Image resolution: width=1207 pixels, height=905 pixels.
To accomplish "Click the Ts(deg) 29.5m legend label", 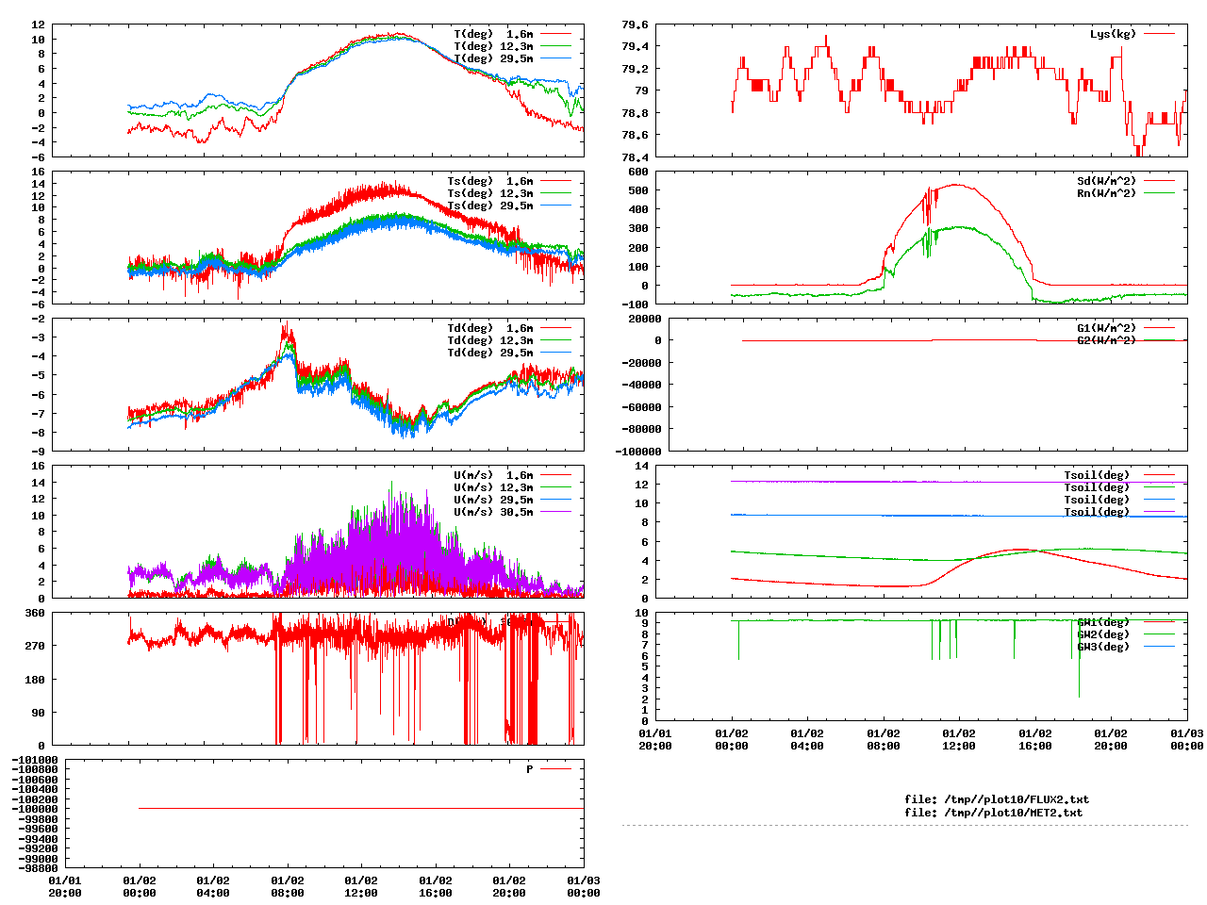I will [489, 206].
